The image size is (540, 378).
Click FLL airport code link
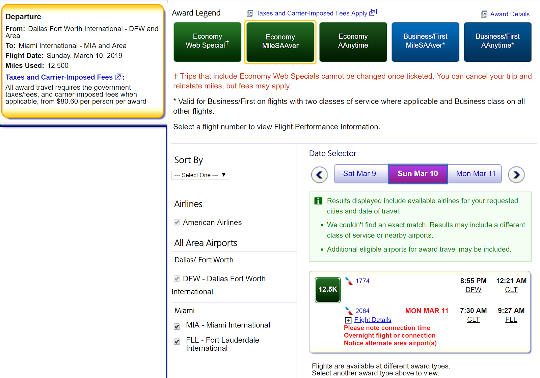click(x=511, y=319)
